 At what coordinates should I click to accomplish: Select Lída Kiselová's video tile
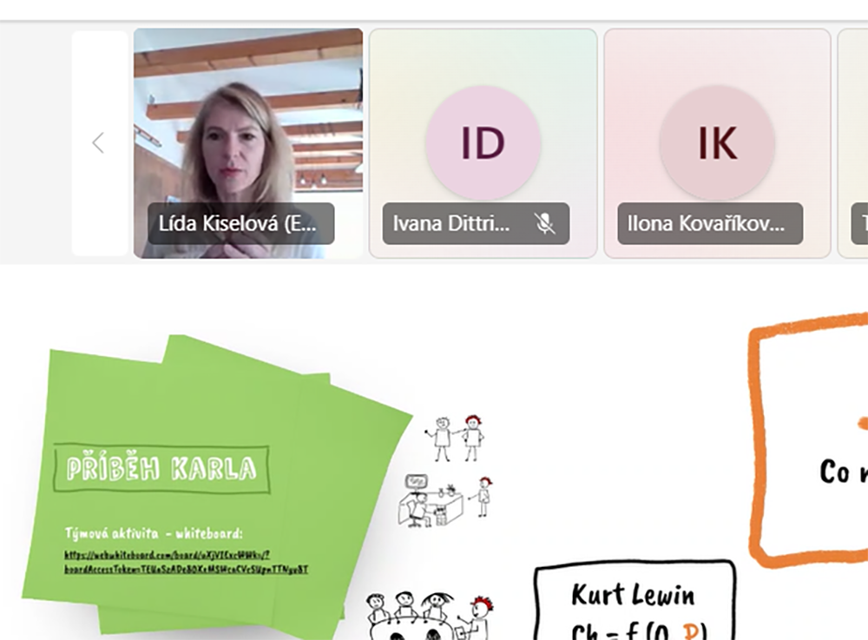[x=248, y=142]
